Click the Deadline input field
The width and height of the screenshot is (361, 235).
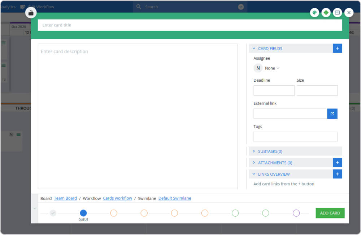pos(274,91)
